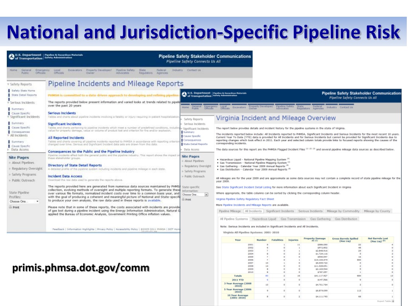
Task: Sort the Virginia table by the Property Damage column header
Action: coord(315,239)
